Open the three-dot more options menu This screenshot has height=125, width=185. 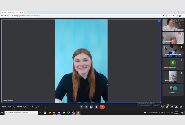point(96,107)
